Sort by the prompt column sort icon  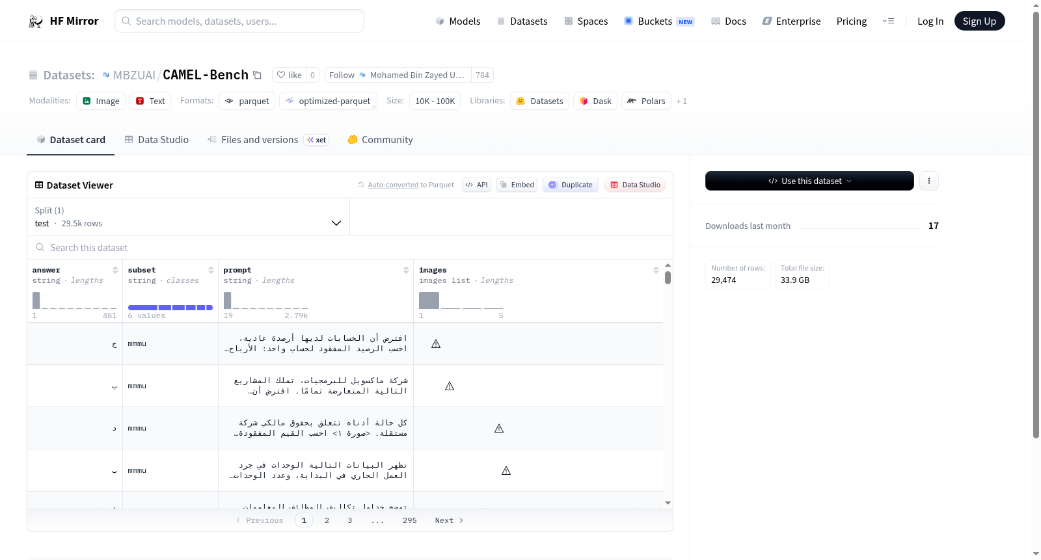coord(406,270)
